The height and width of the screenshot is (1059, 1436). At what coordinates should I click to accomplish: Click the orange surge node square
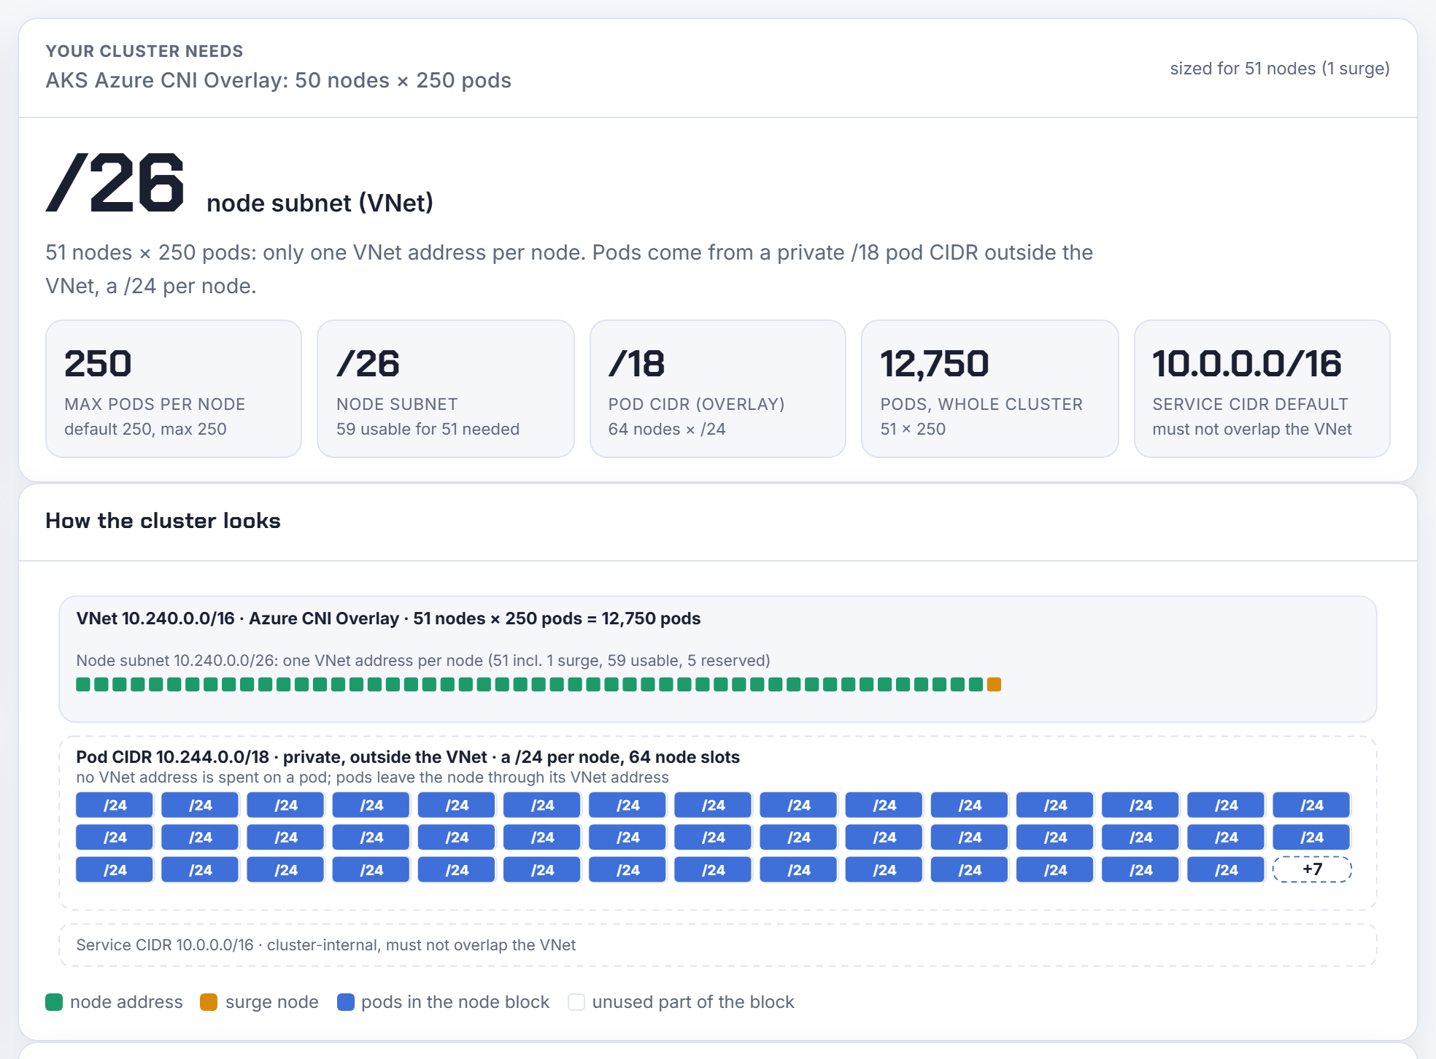[x=994, y=684]
